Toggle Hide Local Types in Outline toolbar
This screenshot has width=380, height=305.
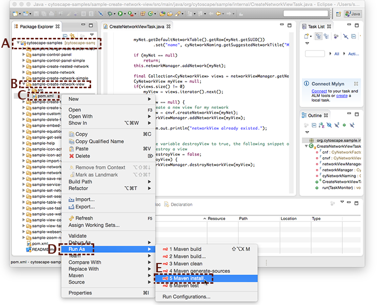pos(352,125)
